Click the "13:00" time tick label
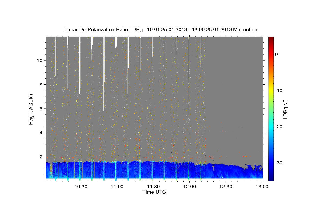325x217 pixels. pyautogui.click(x=262, y=187)
